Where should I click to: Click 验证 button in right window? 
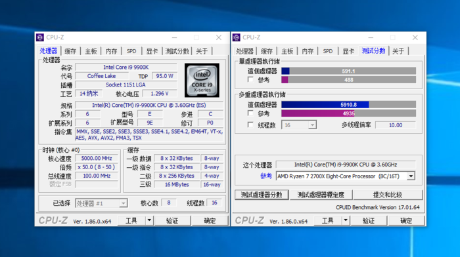(x=369, y=220)
